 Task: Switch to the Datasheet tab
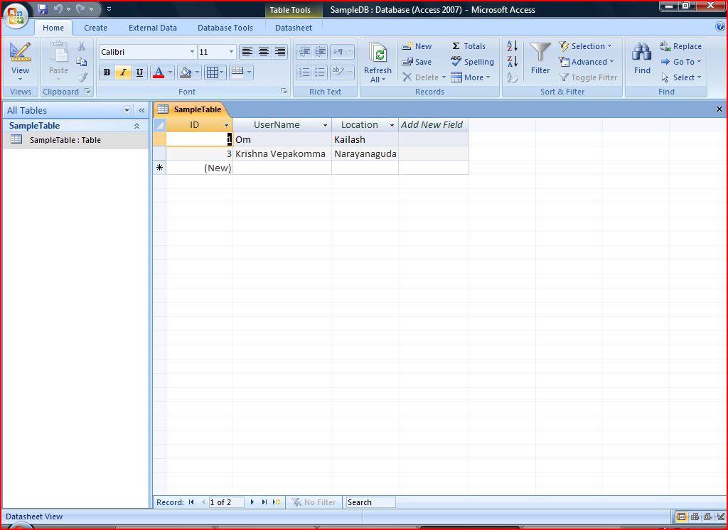pos(294,28)
